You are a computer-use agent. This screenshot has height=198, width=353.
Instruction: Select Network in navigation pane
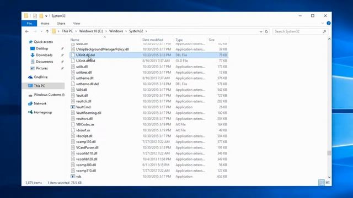[x=40, y=103]
